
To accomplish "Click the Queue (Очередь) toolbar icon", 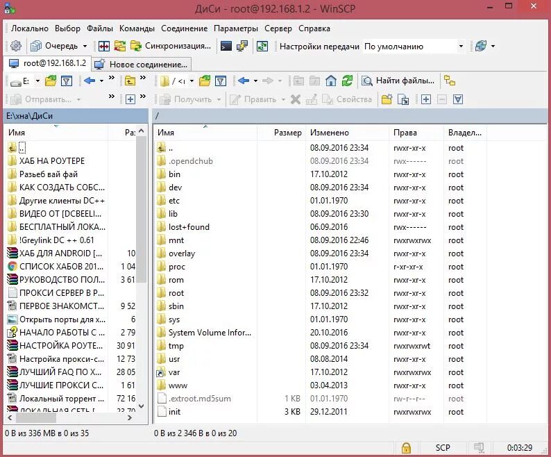I will point(36,46).
